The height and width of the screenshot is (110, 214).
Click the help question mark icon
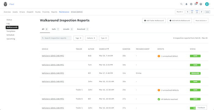coord(201,4)
